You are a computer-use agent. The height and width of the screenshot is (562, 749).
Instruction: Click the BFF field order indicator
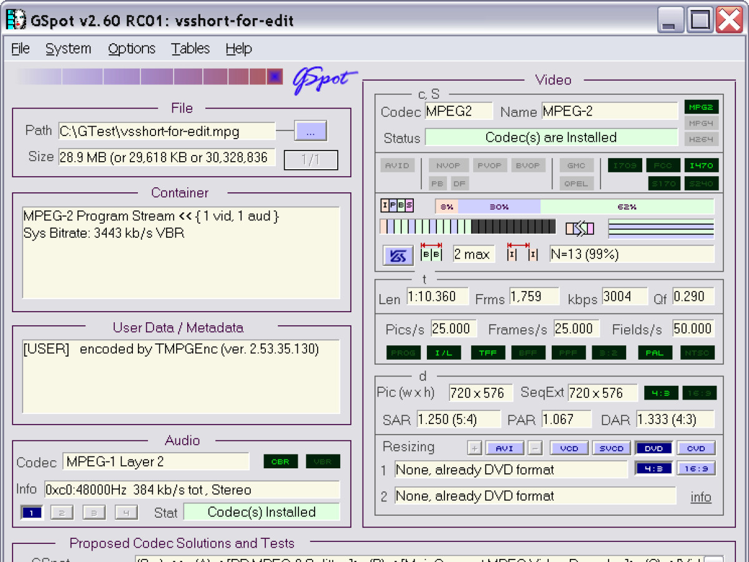(x=528, y=353)
